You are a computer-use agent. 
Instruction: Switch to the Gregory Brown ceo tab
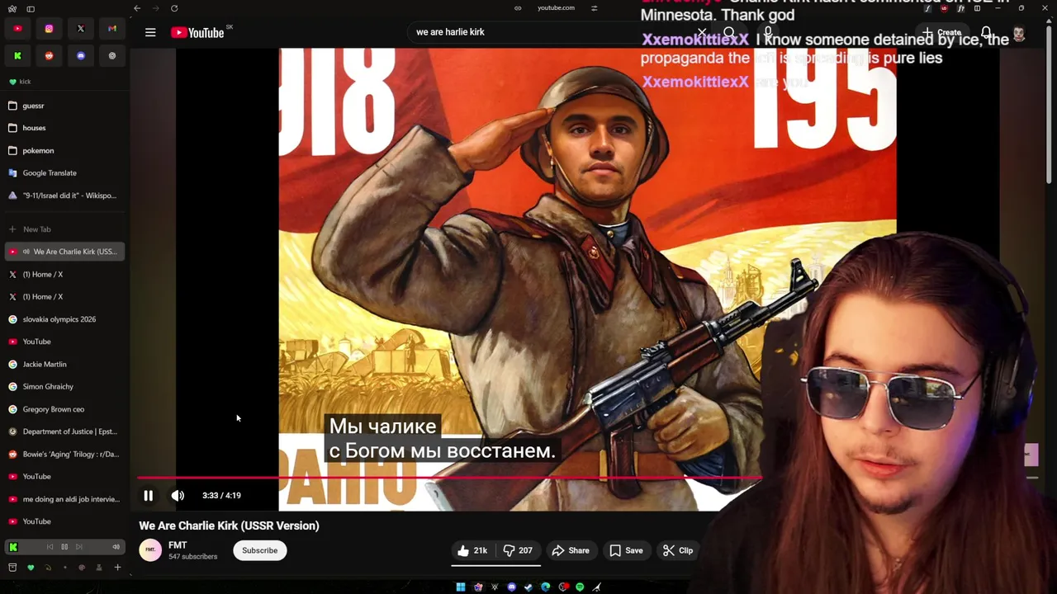coord(65,409)
